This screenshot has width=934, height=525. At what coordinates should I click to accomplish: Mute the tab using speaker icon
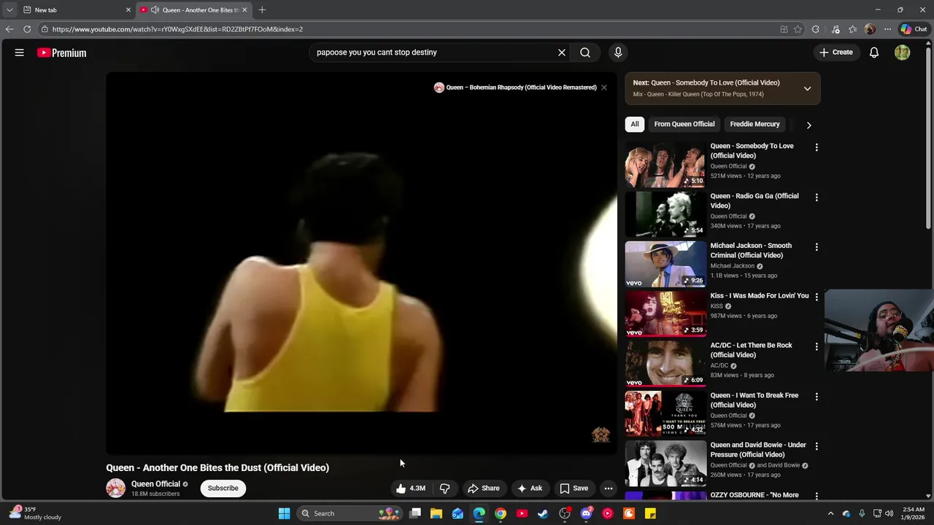[x=155, y=9]
